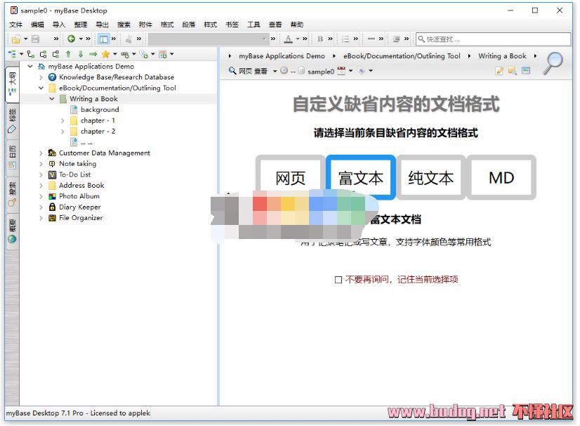Viewport: 580px width, 426px height.
Task: Switch to the 日历 calendar sidebar tab
Action: pyautogui.click(x=12, y=157)
